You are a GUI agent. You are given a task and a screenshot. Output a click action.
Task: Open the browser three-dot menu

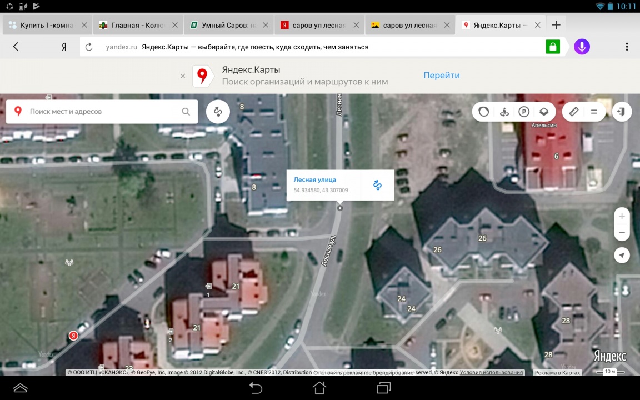tap(627, 47)
